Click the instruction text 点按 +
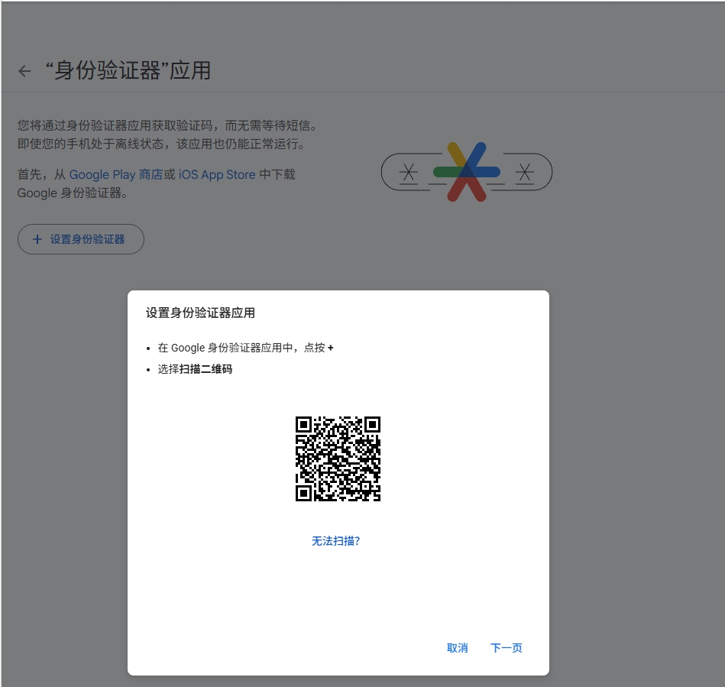 point(319,348)
